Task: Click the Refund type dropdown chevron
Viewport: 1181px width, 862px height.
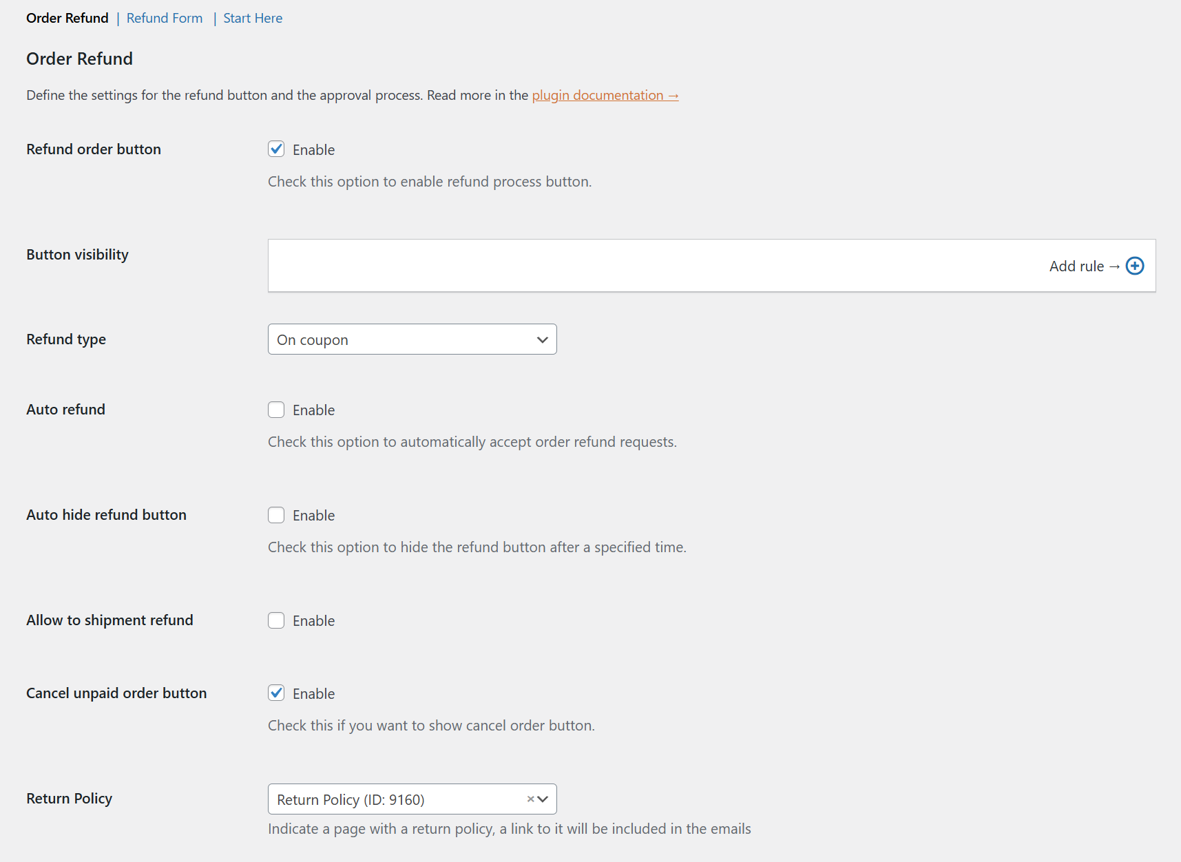Action: 541,339
